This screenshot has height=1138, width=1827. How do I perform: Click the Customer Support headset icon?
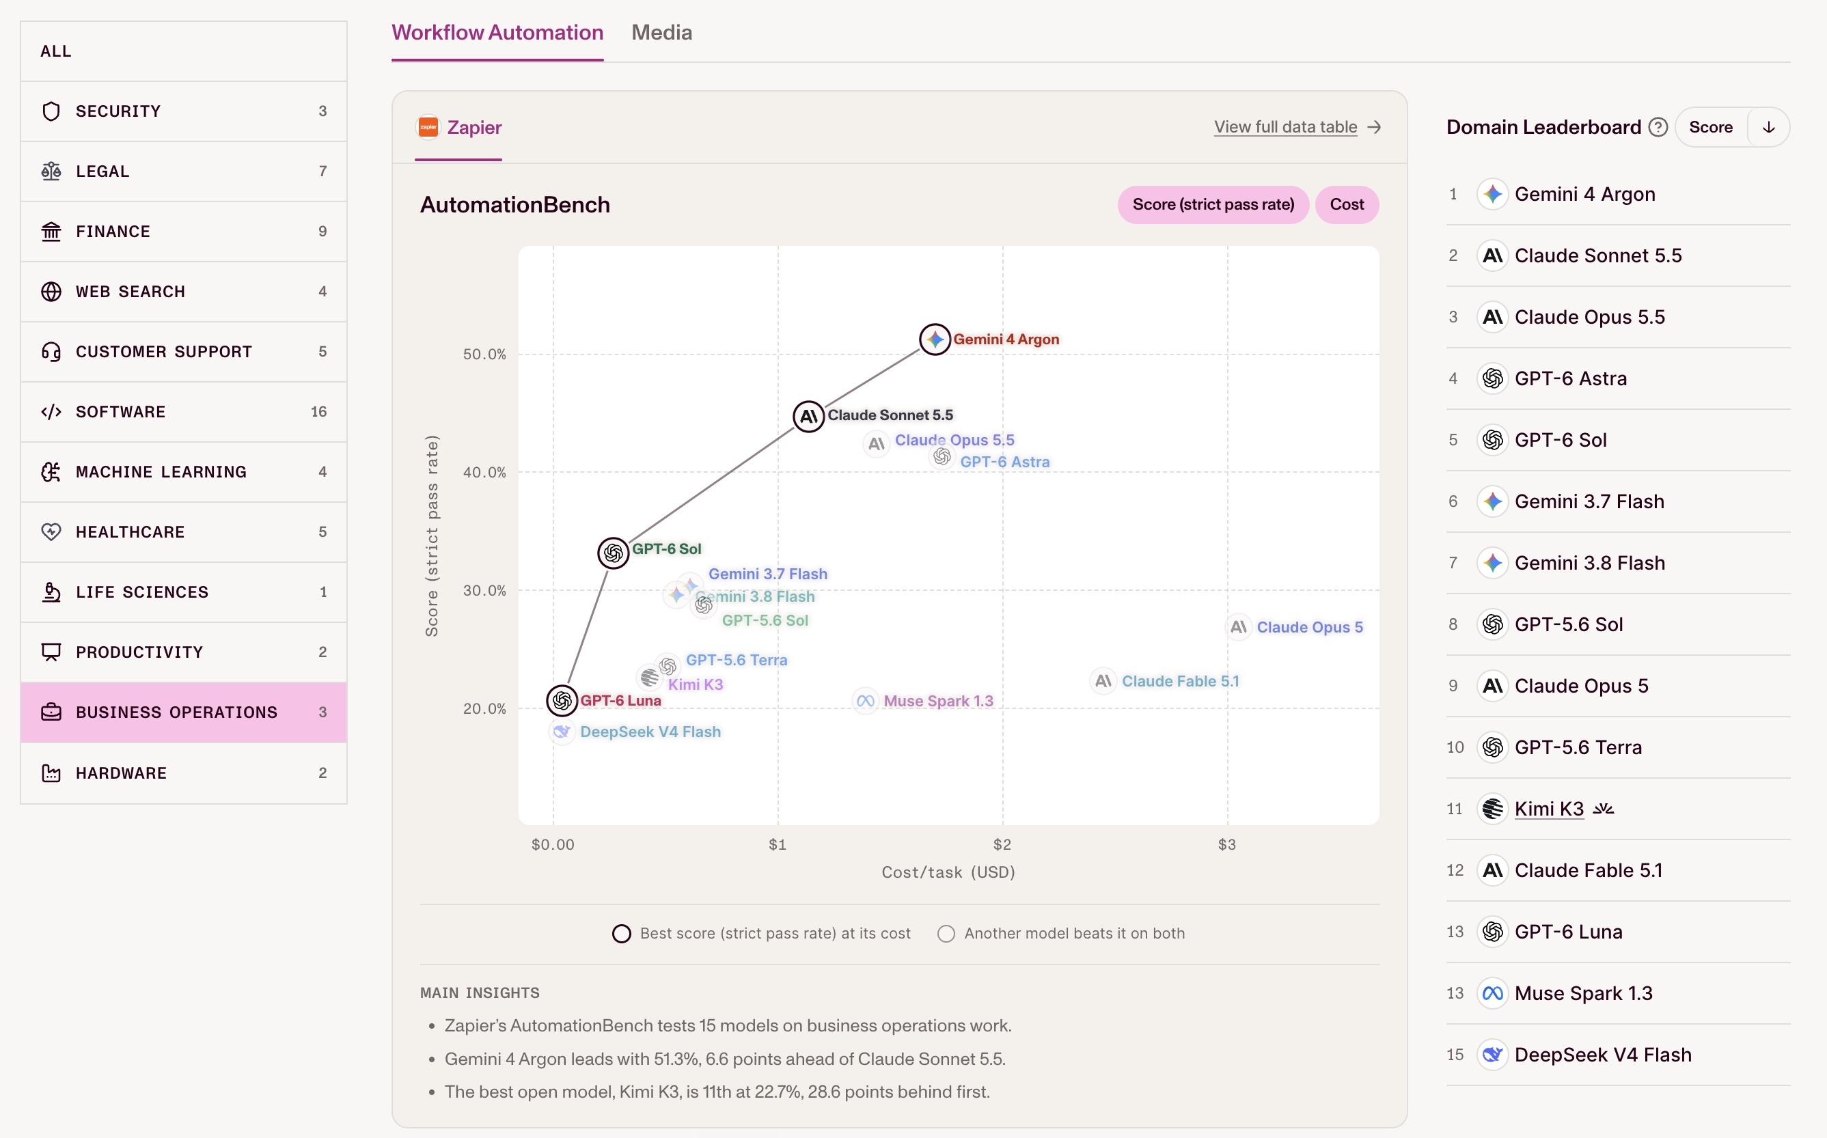[x=51, y=352]
